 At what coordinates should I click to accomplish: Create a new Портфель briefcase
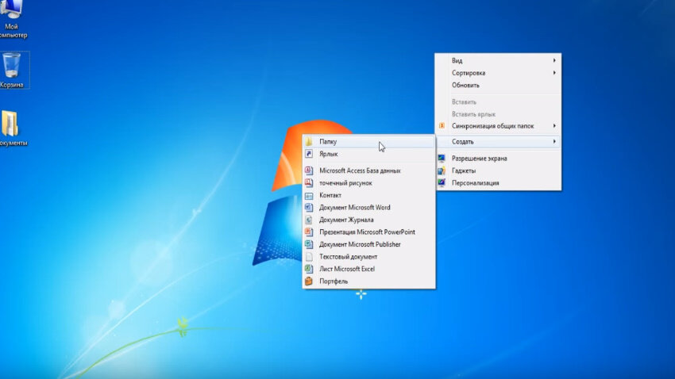point(369,281)
